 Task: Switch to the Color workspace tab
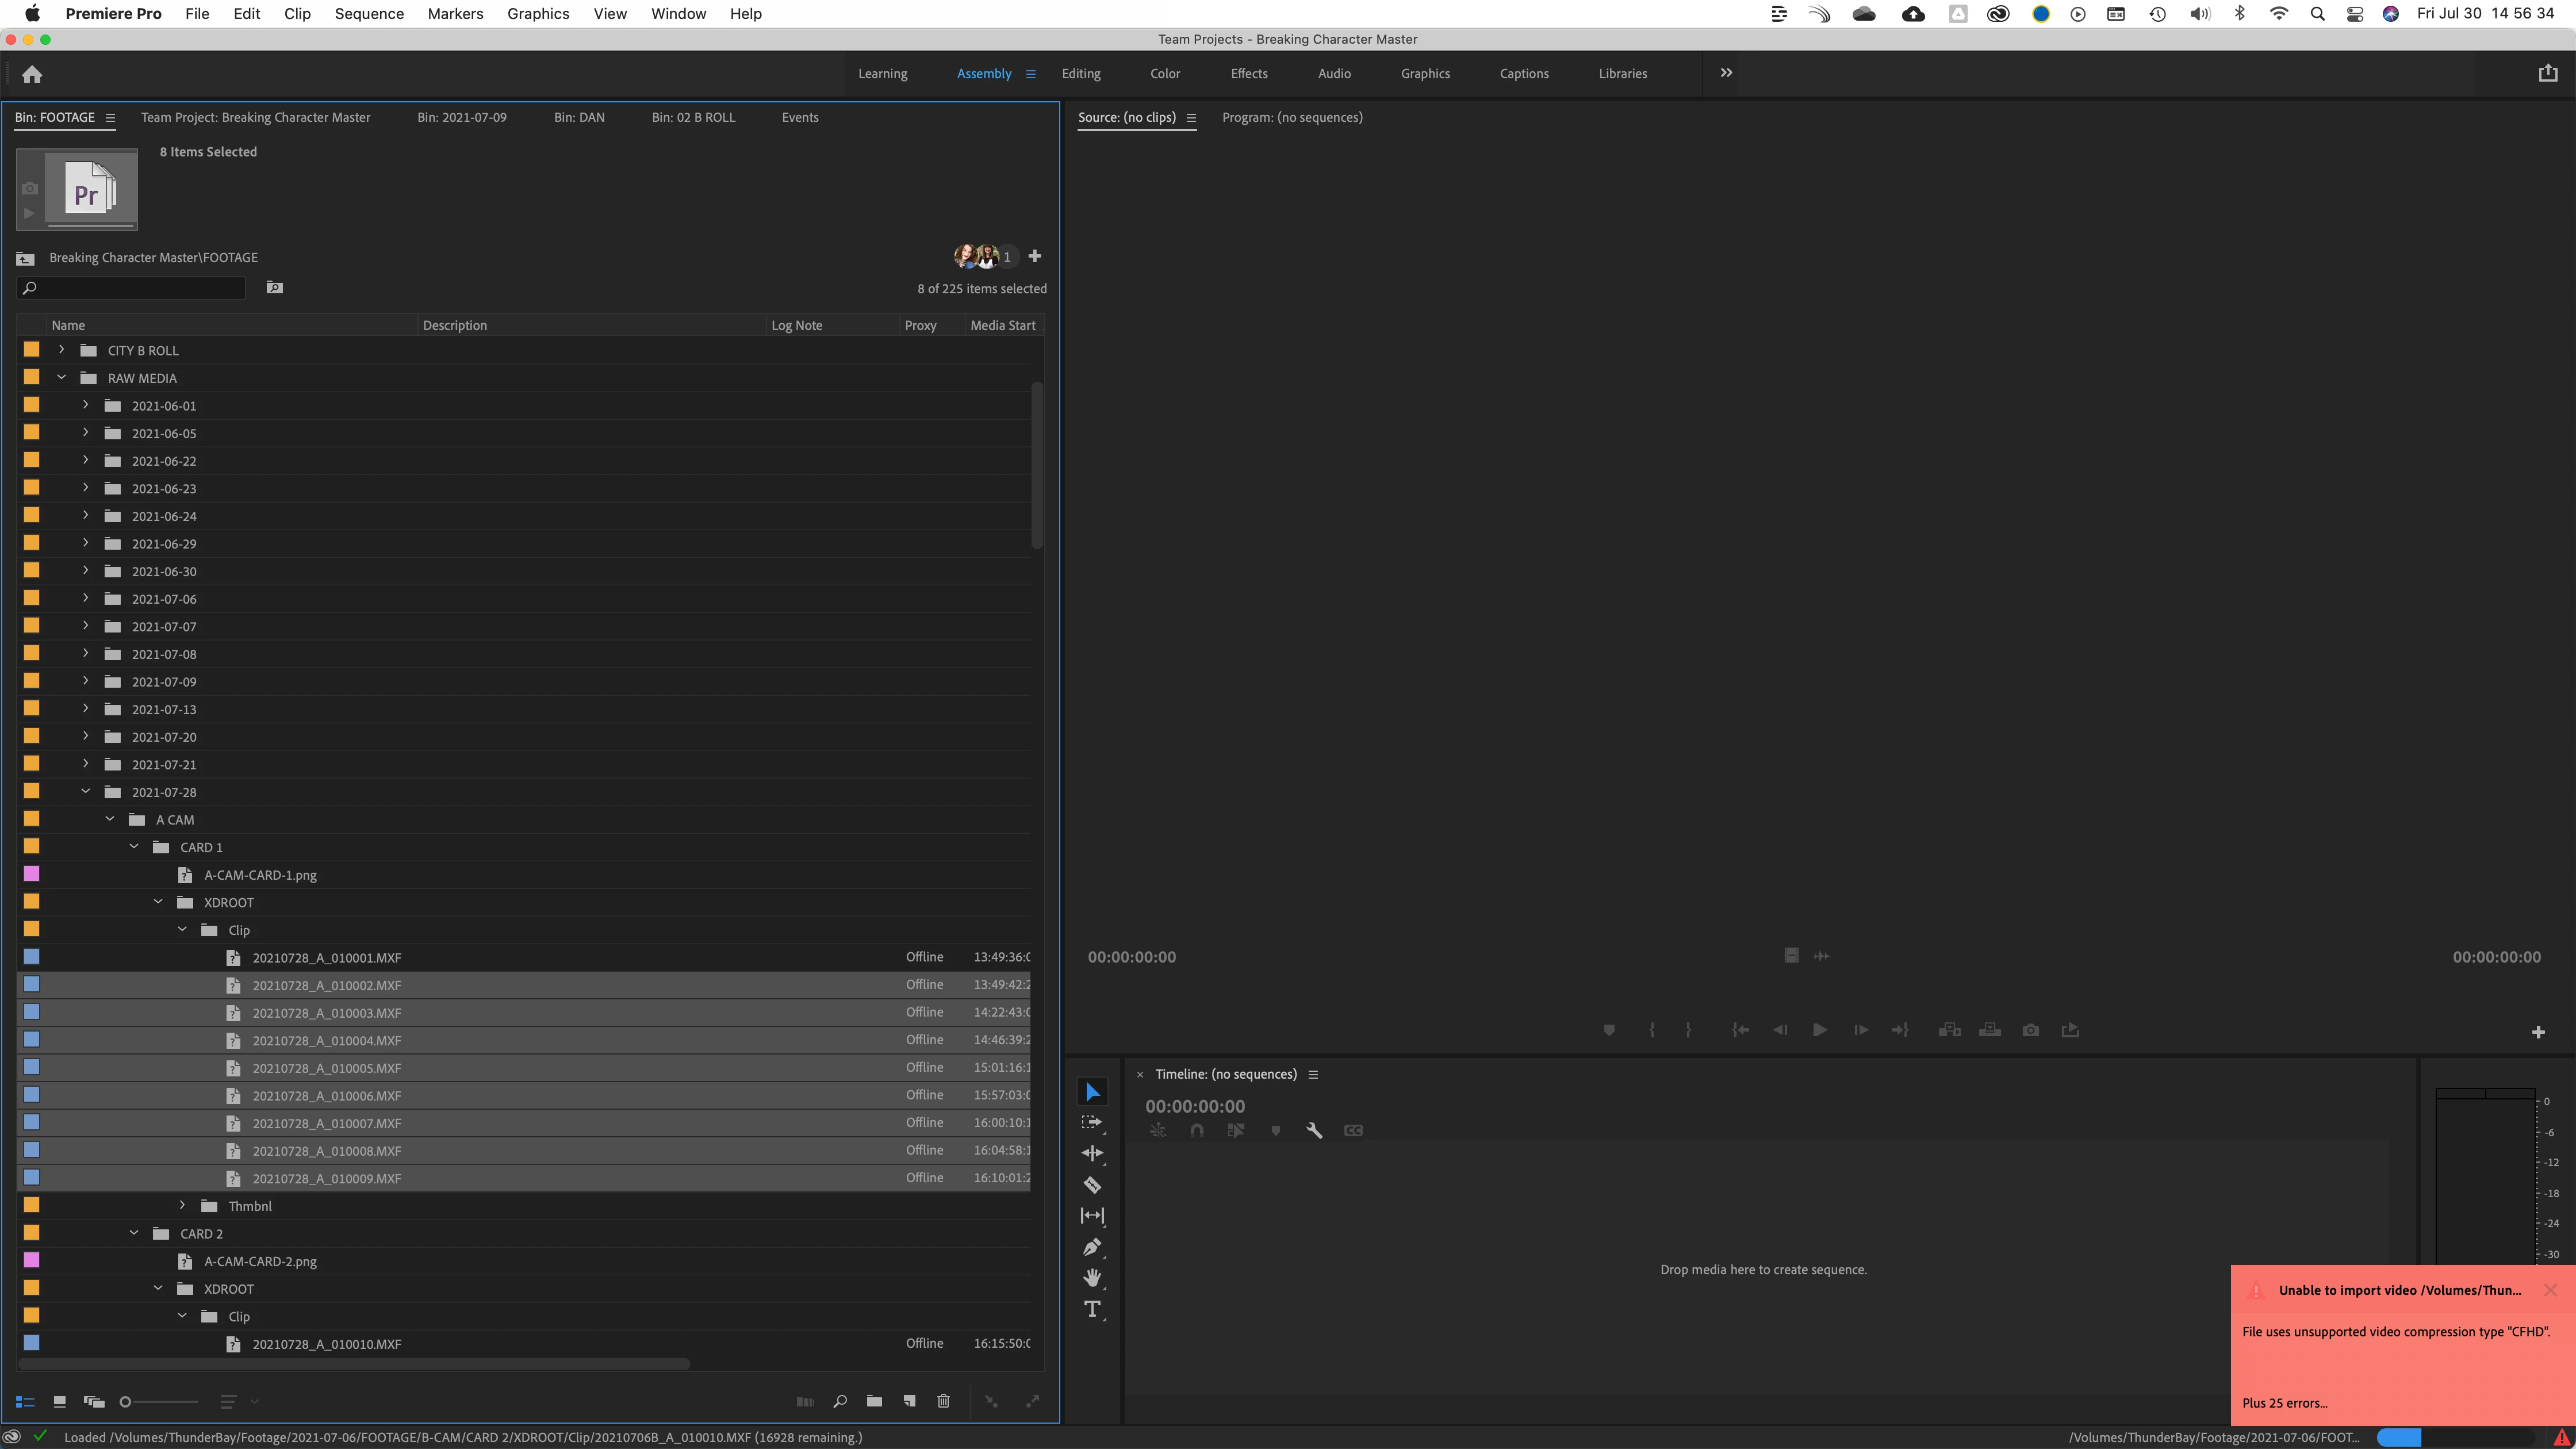1164,74
